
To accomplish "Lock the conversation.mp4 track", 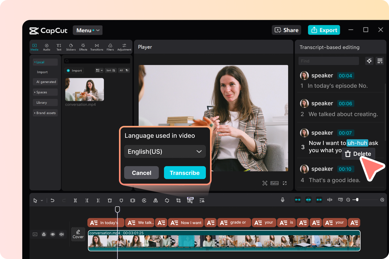I will click(x=44, y=234).
